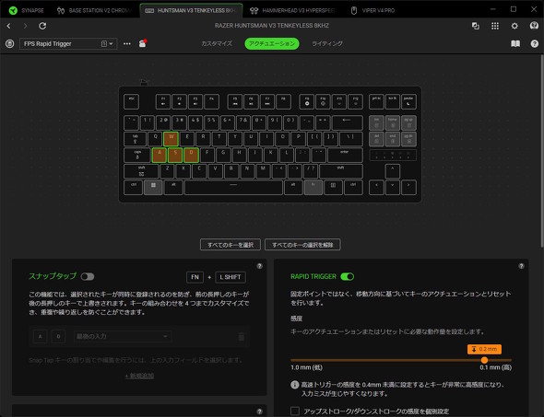The width and height of the screenshot is (544, 417).
Task: Switch to the ライティング tab
Action: point(327,43)
